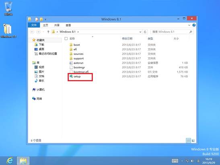Open address bar history dropdown
220x165 pixels.
[x=140, y=32]
